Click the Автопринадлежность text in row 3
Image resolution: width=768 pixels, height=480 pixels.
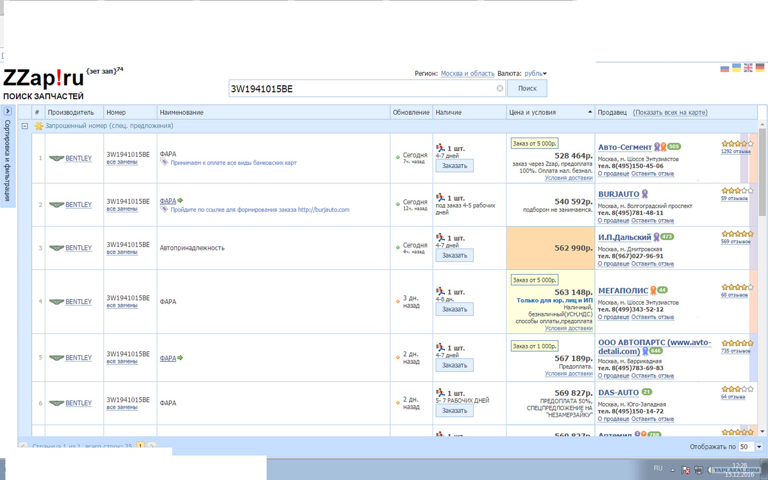tap(192, 248)
